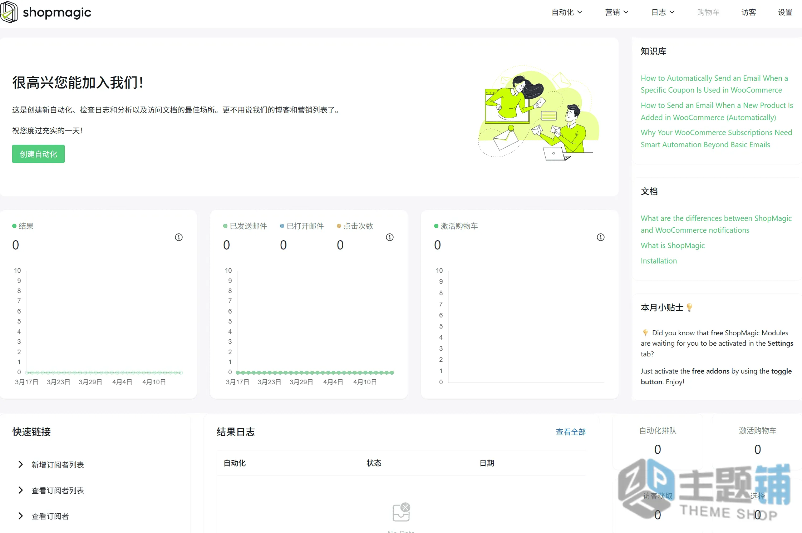This screenshot has height=533, width=802.
Task: Go to 访客 menu item
Action: pyautogui.click(x=749, y=12)
